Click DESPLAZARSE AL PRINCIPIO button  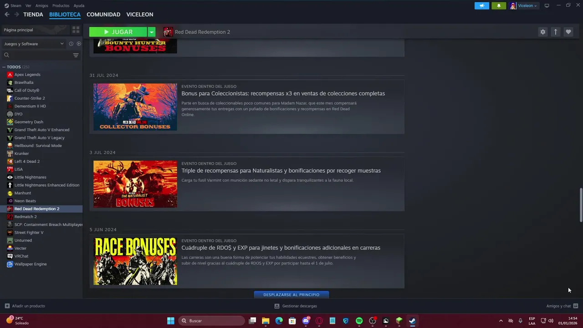click(291, 295)
